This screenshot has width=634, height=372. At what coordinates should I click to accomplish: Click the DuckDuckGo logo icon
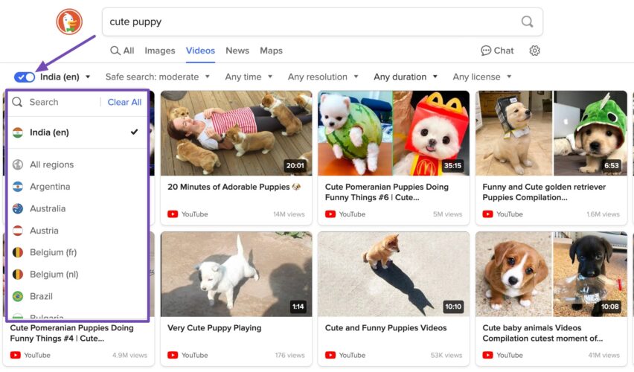[69, 22]
